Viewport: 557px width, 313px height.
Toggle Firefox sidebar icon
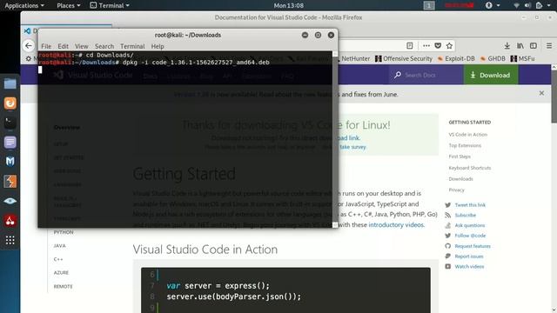coord(534,45)
